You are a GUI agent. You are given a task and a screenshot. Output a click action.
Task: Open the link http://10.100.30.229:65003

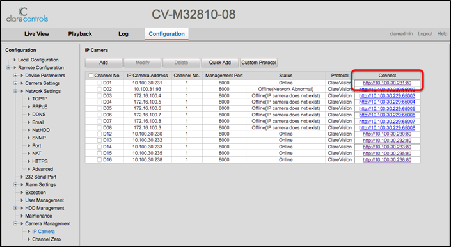click(387, 96)
